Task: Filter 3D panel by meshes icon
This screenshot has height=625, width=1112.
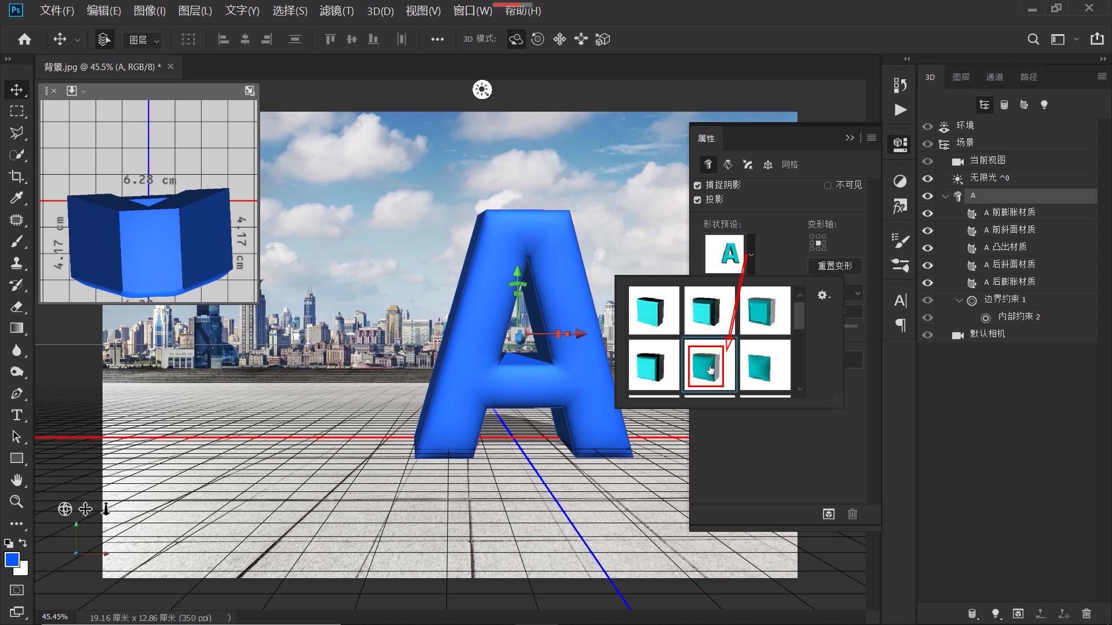Action: (x=1004, y=105)
